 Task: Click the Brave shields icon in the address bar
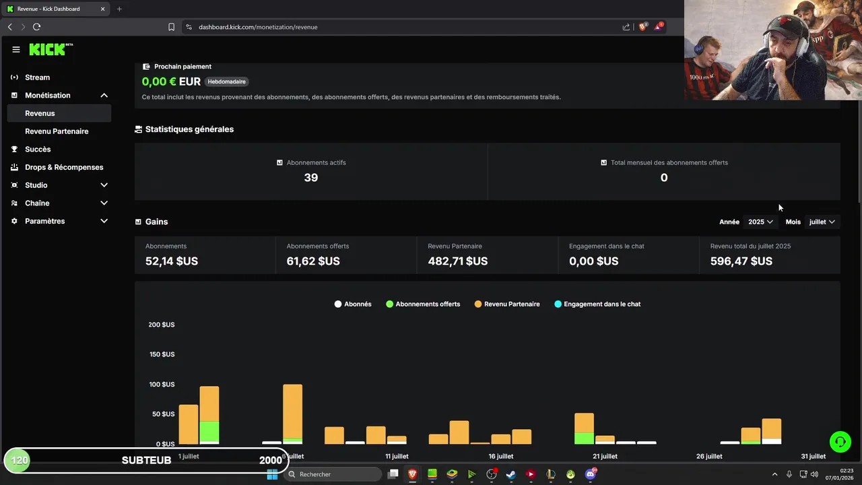coord(642,27)
